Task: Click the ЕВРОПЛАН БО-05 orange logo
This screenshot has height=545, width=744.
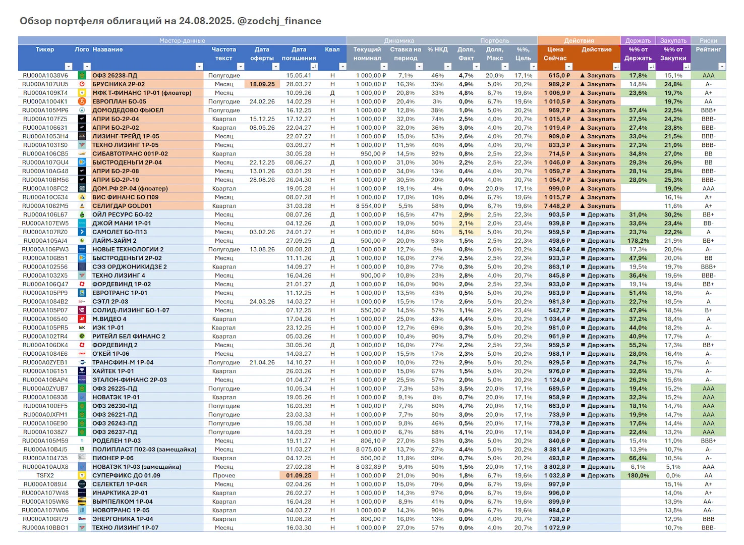Action: (x=82, y=101)
